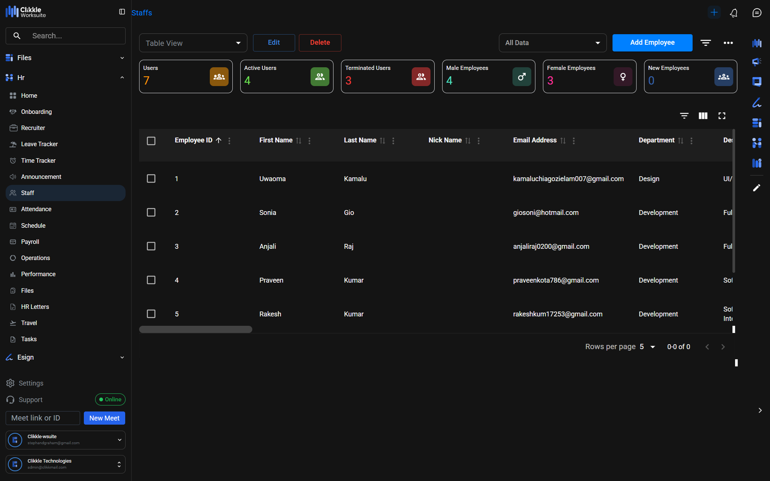Change the Rows per page dropdown
The width and height of the screenshot is (770, 481).
point(647,347)
